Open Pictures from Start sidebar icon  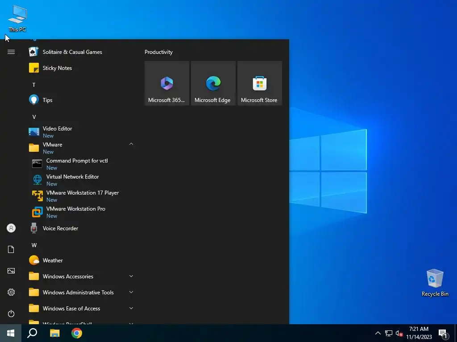pos(11,271)
